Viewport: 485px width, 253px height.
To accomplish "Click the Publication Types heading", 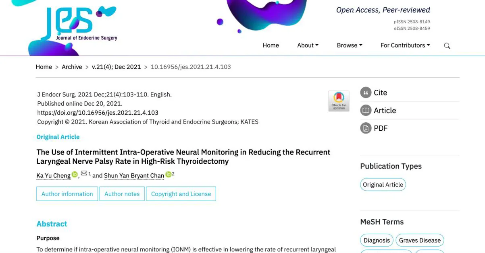I will point(391,166).
